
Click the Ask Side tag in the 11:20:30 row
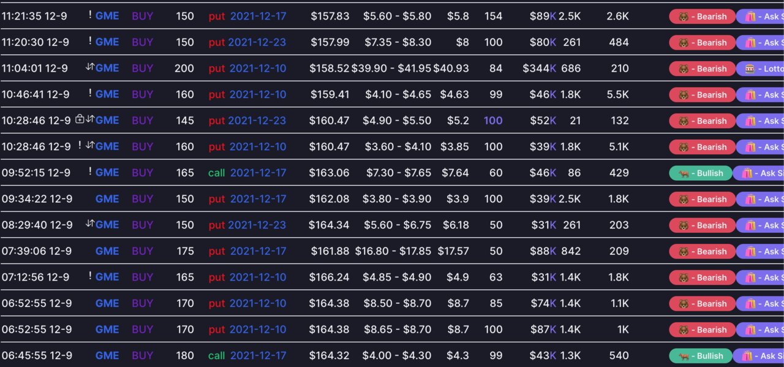coord(760,42)
